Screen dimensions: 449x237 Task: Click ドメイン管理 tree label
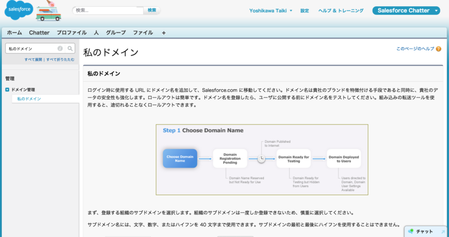pyautogui.click(x=23, y=90)
